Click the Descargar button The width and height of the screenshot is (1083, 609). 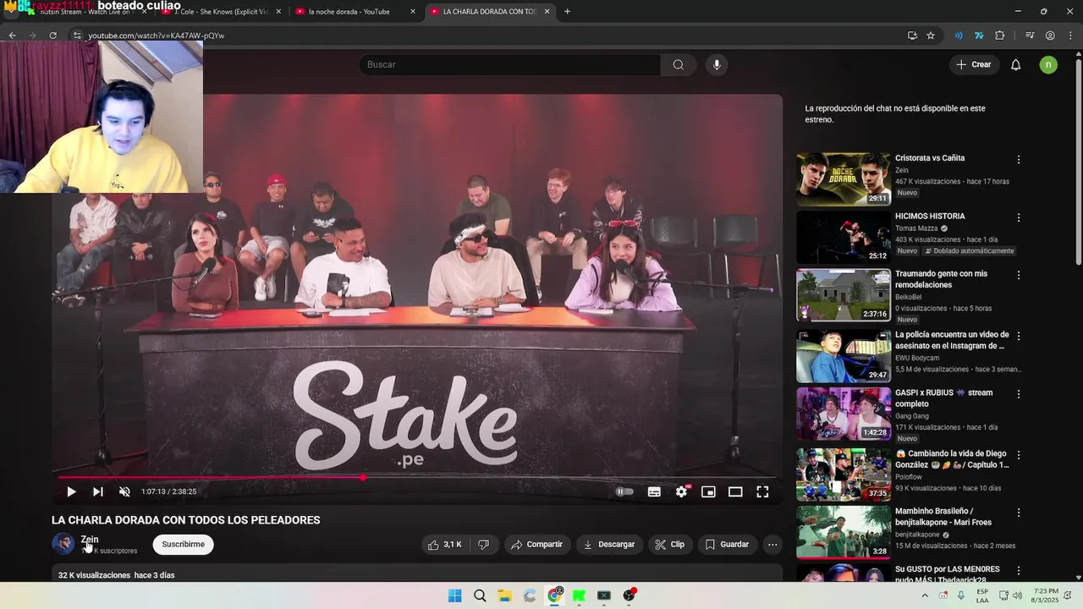(x=609, y=544)
